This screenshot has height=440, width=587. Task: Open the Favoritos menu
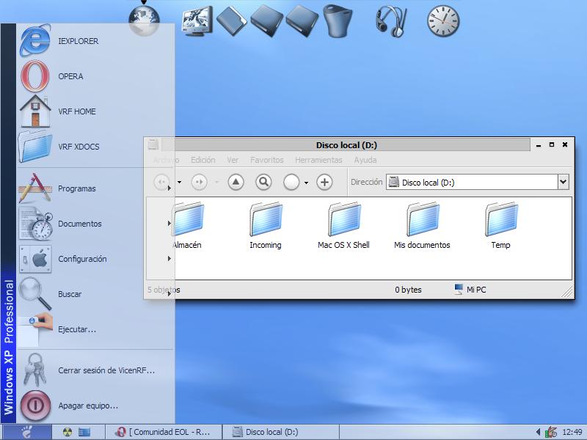(x=266, y=160)
